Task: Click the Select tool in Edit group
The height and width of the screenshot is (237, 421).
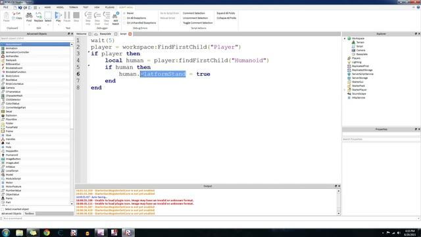Action: click(x=48, y=16)
